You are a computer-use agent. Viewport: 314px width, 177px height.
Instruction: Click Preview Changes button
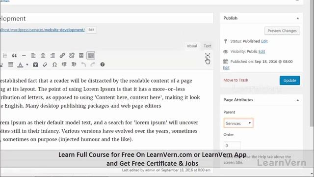(x=282, y=30)
